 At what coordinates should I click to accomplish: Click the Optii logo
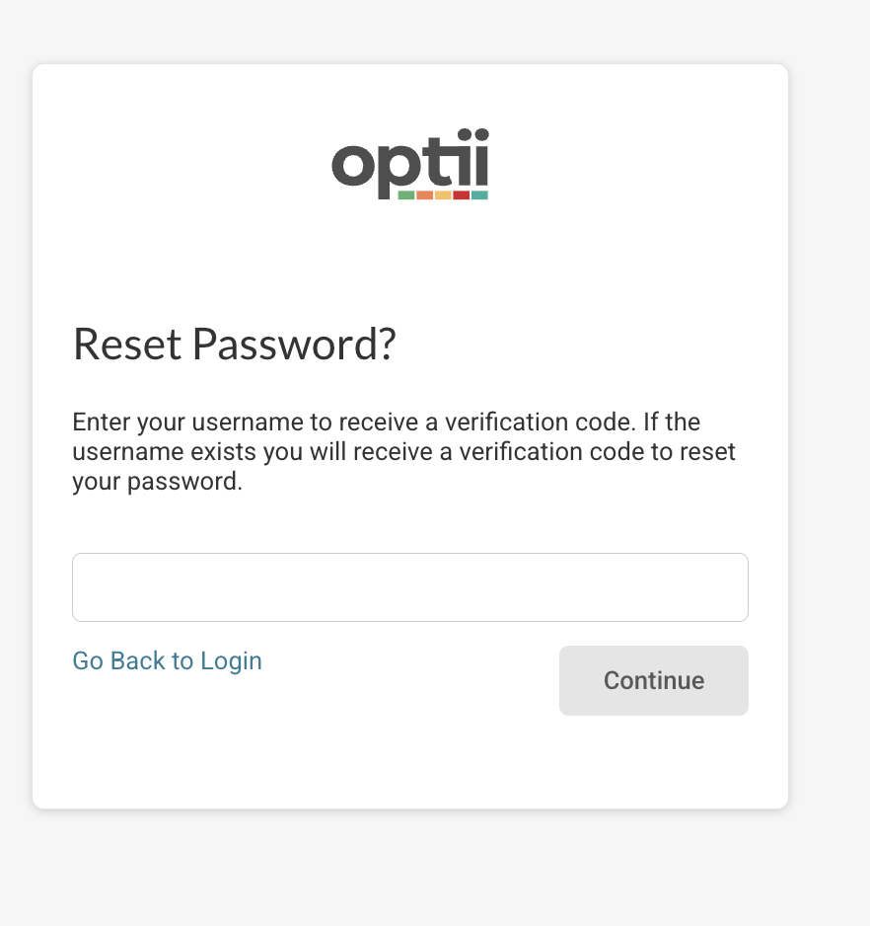pyautogui.click(x=409, y=164)
